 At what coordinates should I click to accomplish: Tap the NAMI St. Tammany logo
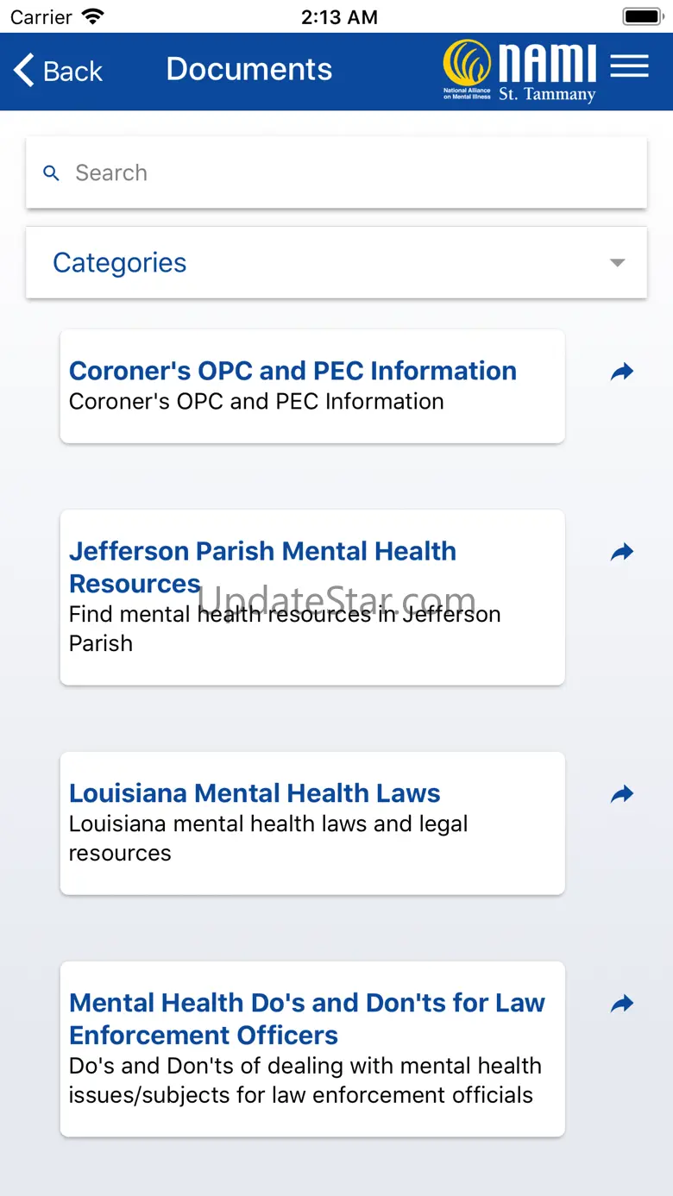519,71
